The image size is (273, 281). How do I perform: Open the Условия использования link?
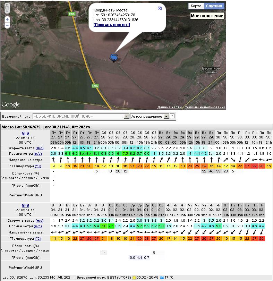(205, 107)
